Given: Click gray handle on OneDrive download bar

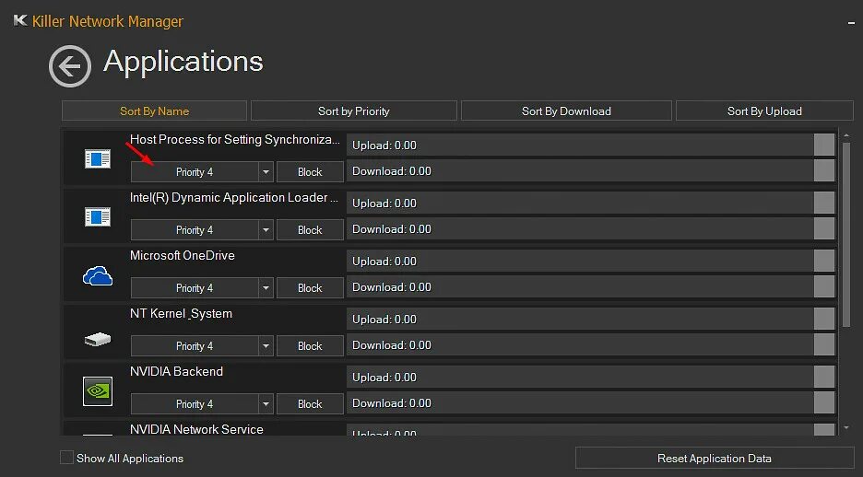Looking at the screenshot, I should click(824, 287).
